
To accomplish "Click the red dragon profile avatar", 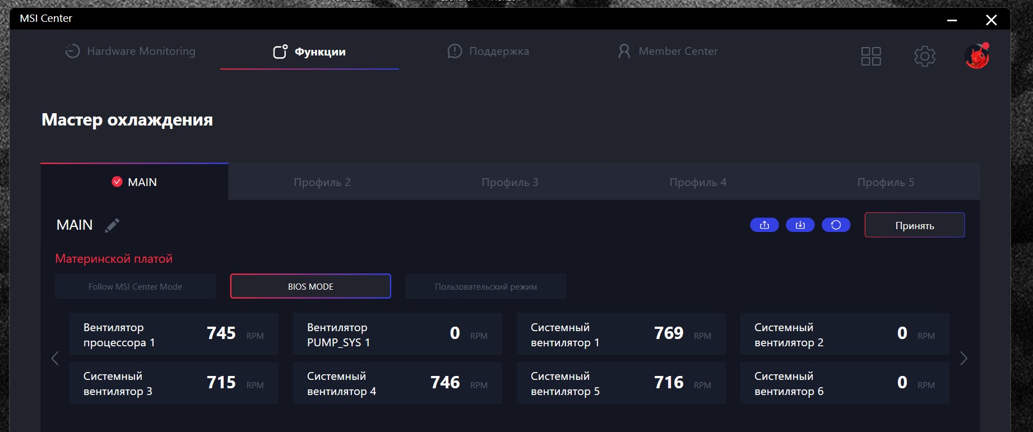I will pyautogui.click(x=977, y=56).
